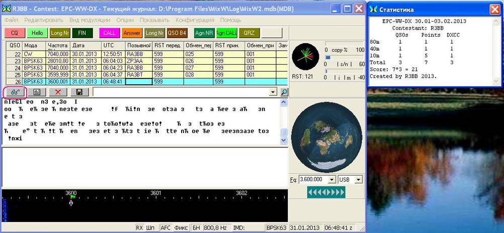The image size is (504, 233).
Task: Open the frequency 3.600.000 dropdown
Action: 331,179
